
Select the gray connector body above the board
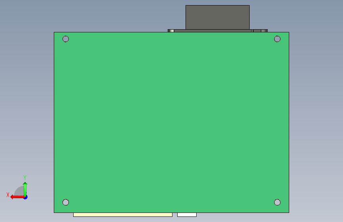click(x=218, y=17)
